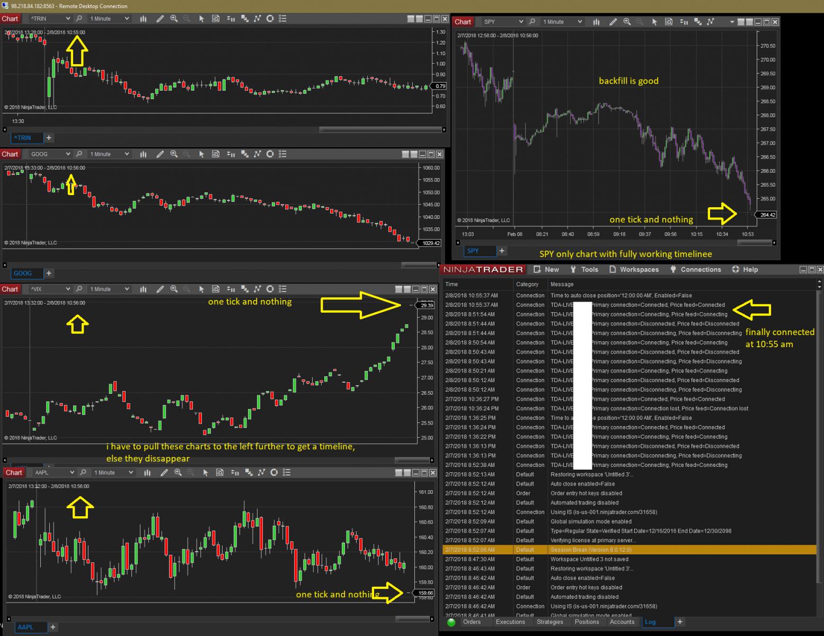
Task: Click Properties list icon in ^VIX chart
Action: click(x=283, y=289)
